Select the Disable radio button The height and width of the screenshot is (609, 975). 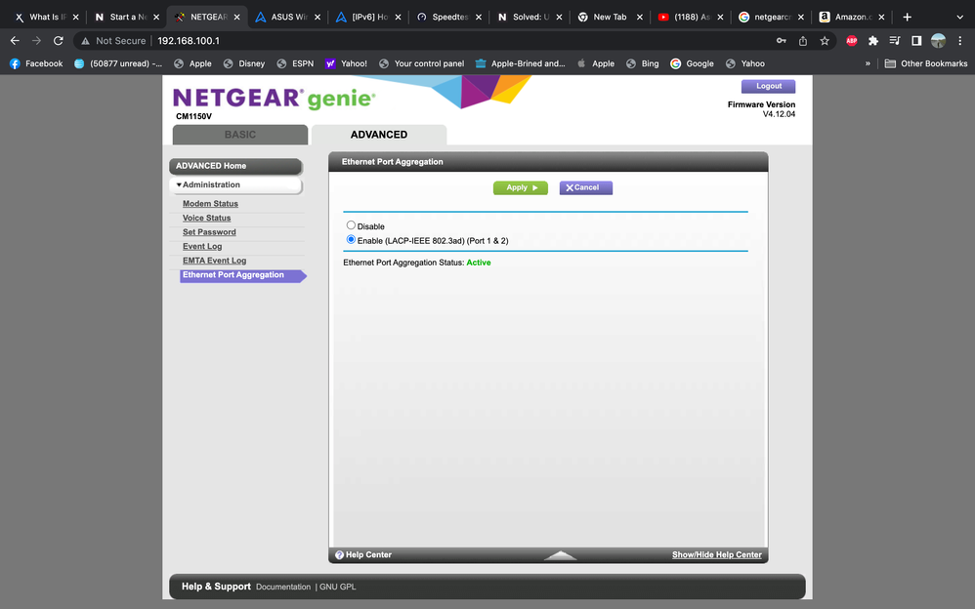tap(351, 225)
